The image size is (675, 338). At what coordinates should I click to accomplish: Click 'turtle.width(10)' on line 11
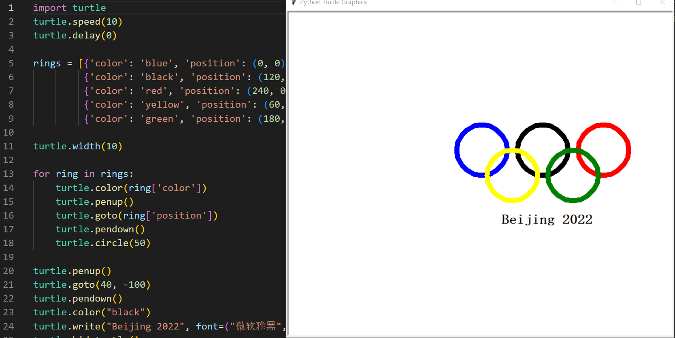pyautogui.click(x=78, y=146)
